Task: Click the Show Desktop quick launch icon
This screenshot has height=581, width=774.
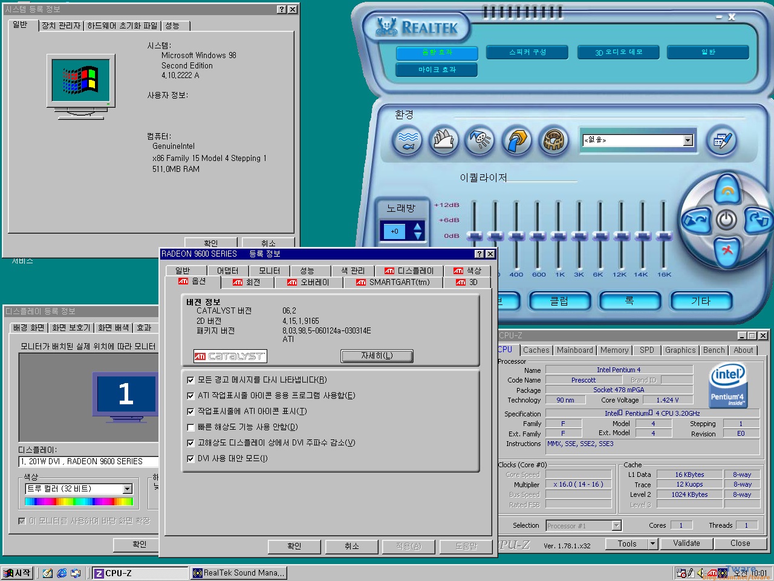Action: tap(48, 573)
